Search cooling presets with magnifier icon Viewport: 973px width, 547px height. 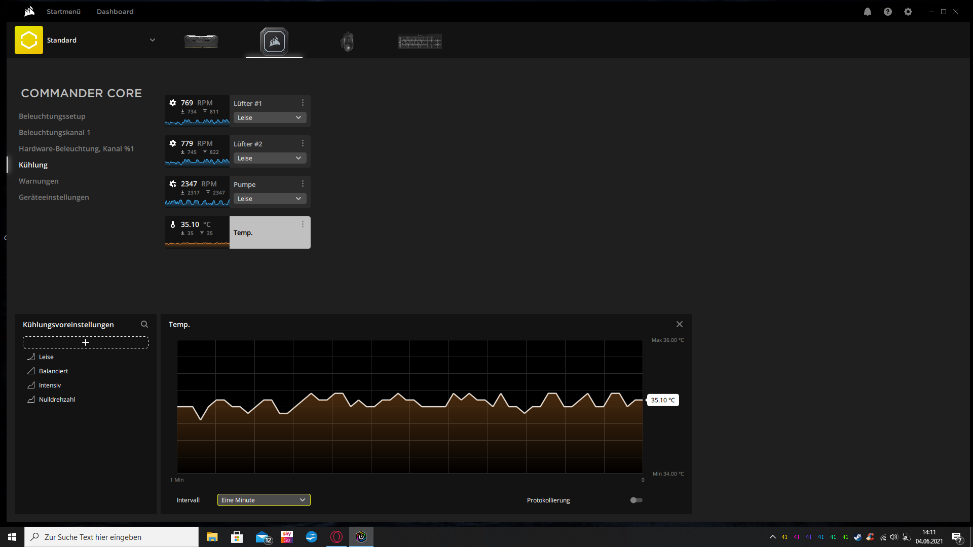pos(144,324)
